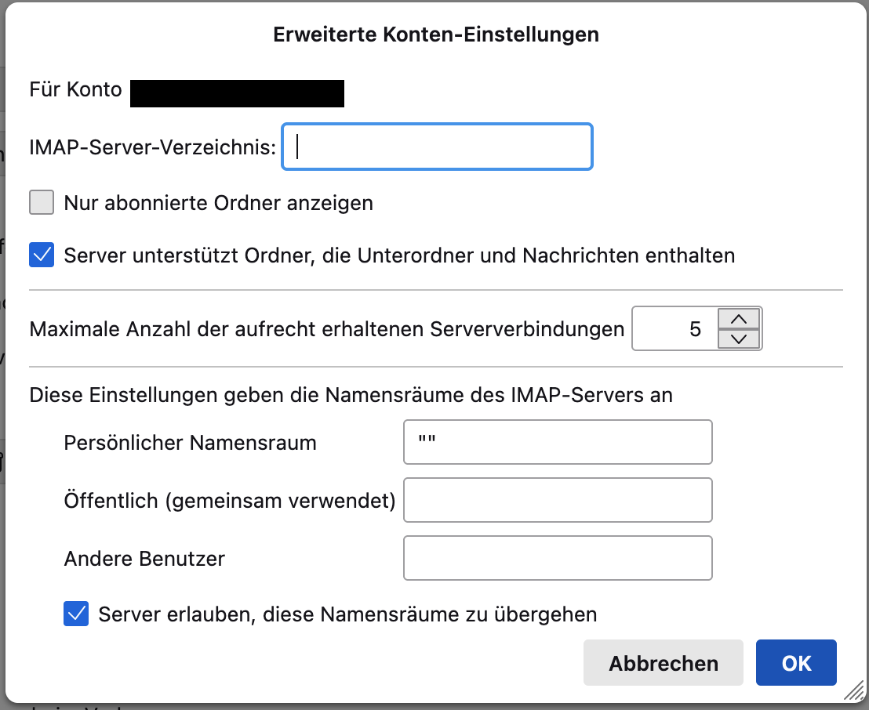Viewport: 869px width, 710px height.
Task: Click the "Nur abonnierte Ordner anzeigen" label text
Action: pos(218,204)
